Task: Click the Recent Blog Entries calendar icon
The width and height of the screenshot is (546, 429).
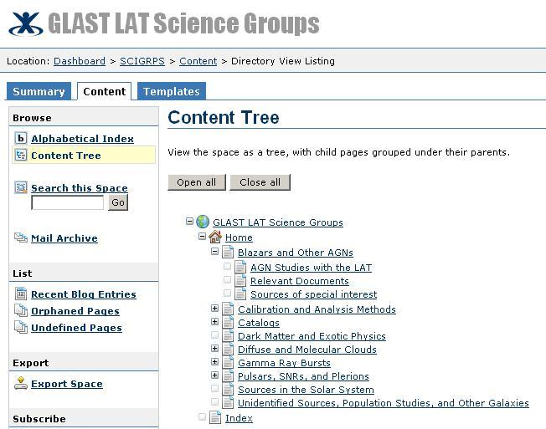Action: coord(21,294)
